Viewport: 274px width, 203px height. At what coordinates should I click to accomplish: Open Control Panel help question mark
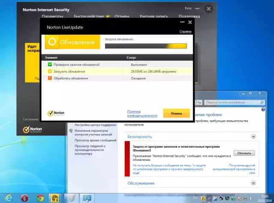(263, 109)
